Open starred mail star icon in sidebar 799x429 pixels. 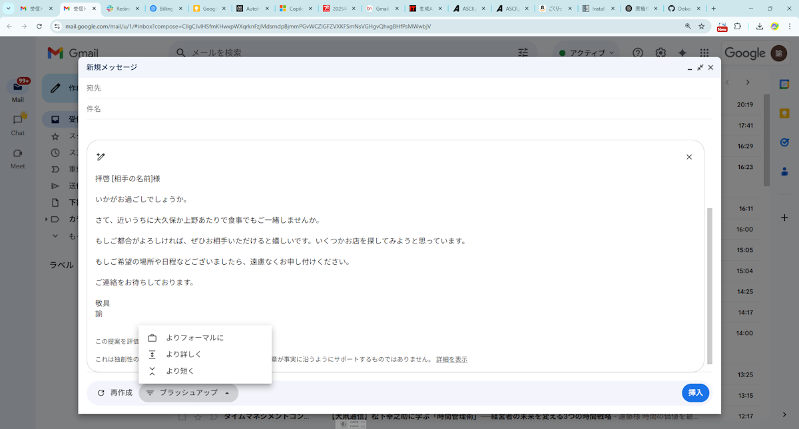[x=55, y=136]
